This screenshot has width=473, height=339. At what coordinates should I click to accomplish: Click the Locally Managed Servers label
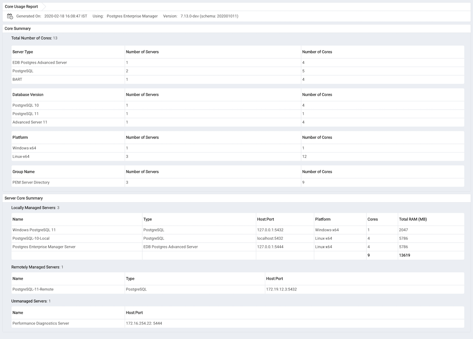coord(34,208)
